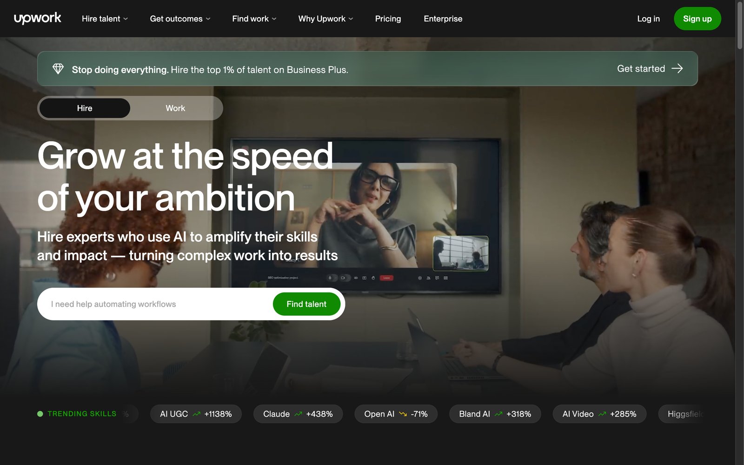
Task: Select the Claude trending skill chip
Action: 298,414
